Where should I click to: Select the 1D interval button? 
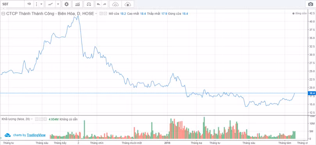[29, 4]
